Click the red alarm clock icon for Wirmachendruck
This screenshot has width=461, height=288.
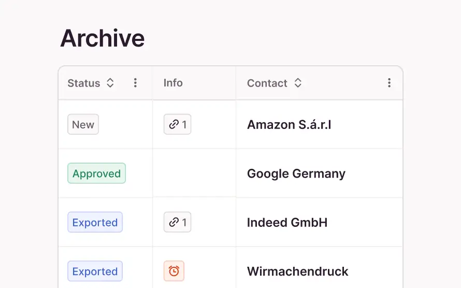pos(174,271)
